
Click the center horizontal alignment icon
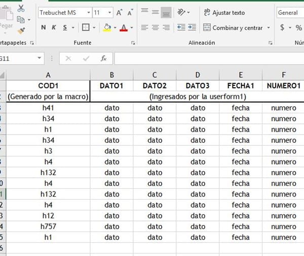click(x=155, y=27)
